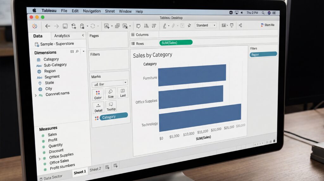Image resolution: width=324 pixels, height=181 pixels.
Task: Switch to the Analytics tab
Action: (x=62, y=36)
